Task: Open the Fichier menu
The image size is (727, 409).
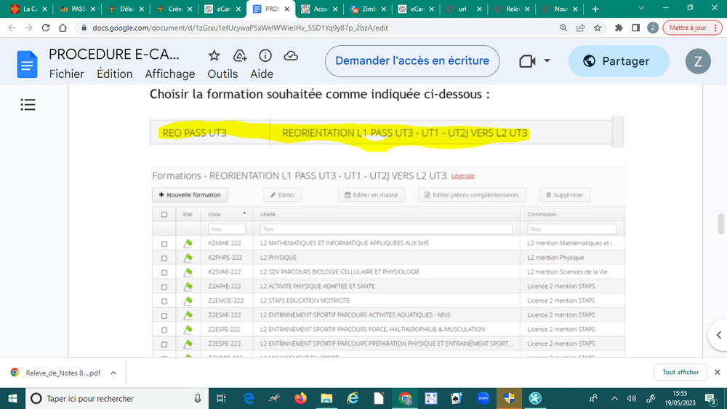Action: click(x=66, y=74)
